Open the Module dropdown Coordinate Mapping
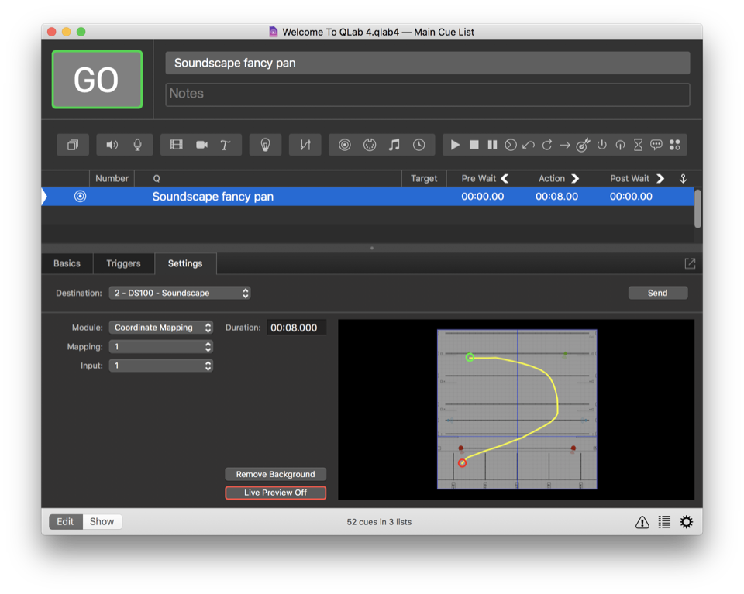This screenshot has width=744, height=594. (x=160, y=328)
